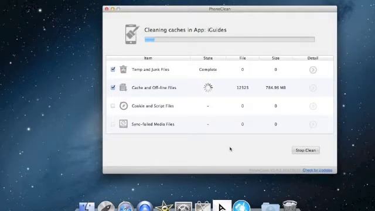Open the Check for Updates link

pyautogui.click(x=318, y=170)
